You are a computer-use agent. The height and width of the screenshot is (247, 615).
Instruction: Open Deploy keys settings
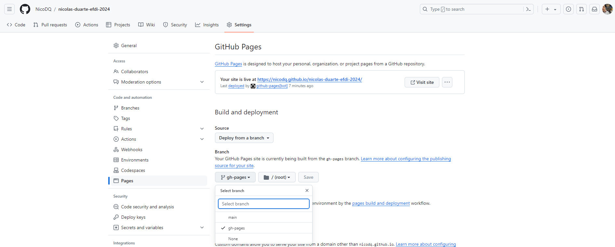click(x=159, y=217)
